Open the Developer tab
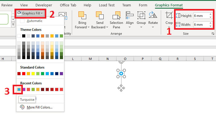Viewport: 216px width, 124px height. tap(44, 5)
